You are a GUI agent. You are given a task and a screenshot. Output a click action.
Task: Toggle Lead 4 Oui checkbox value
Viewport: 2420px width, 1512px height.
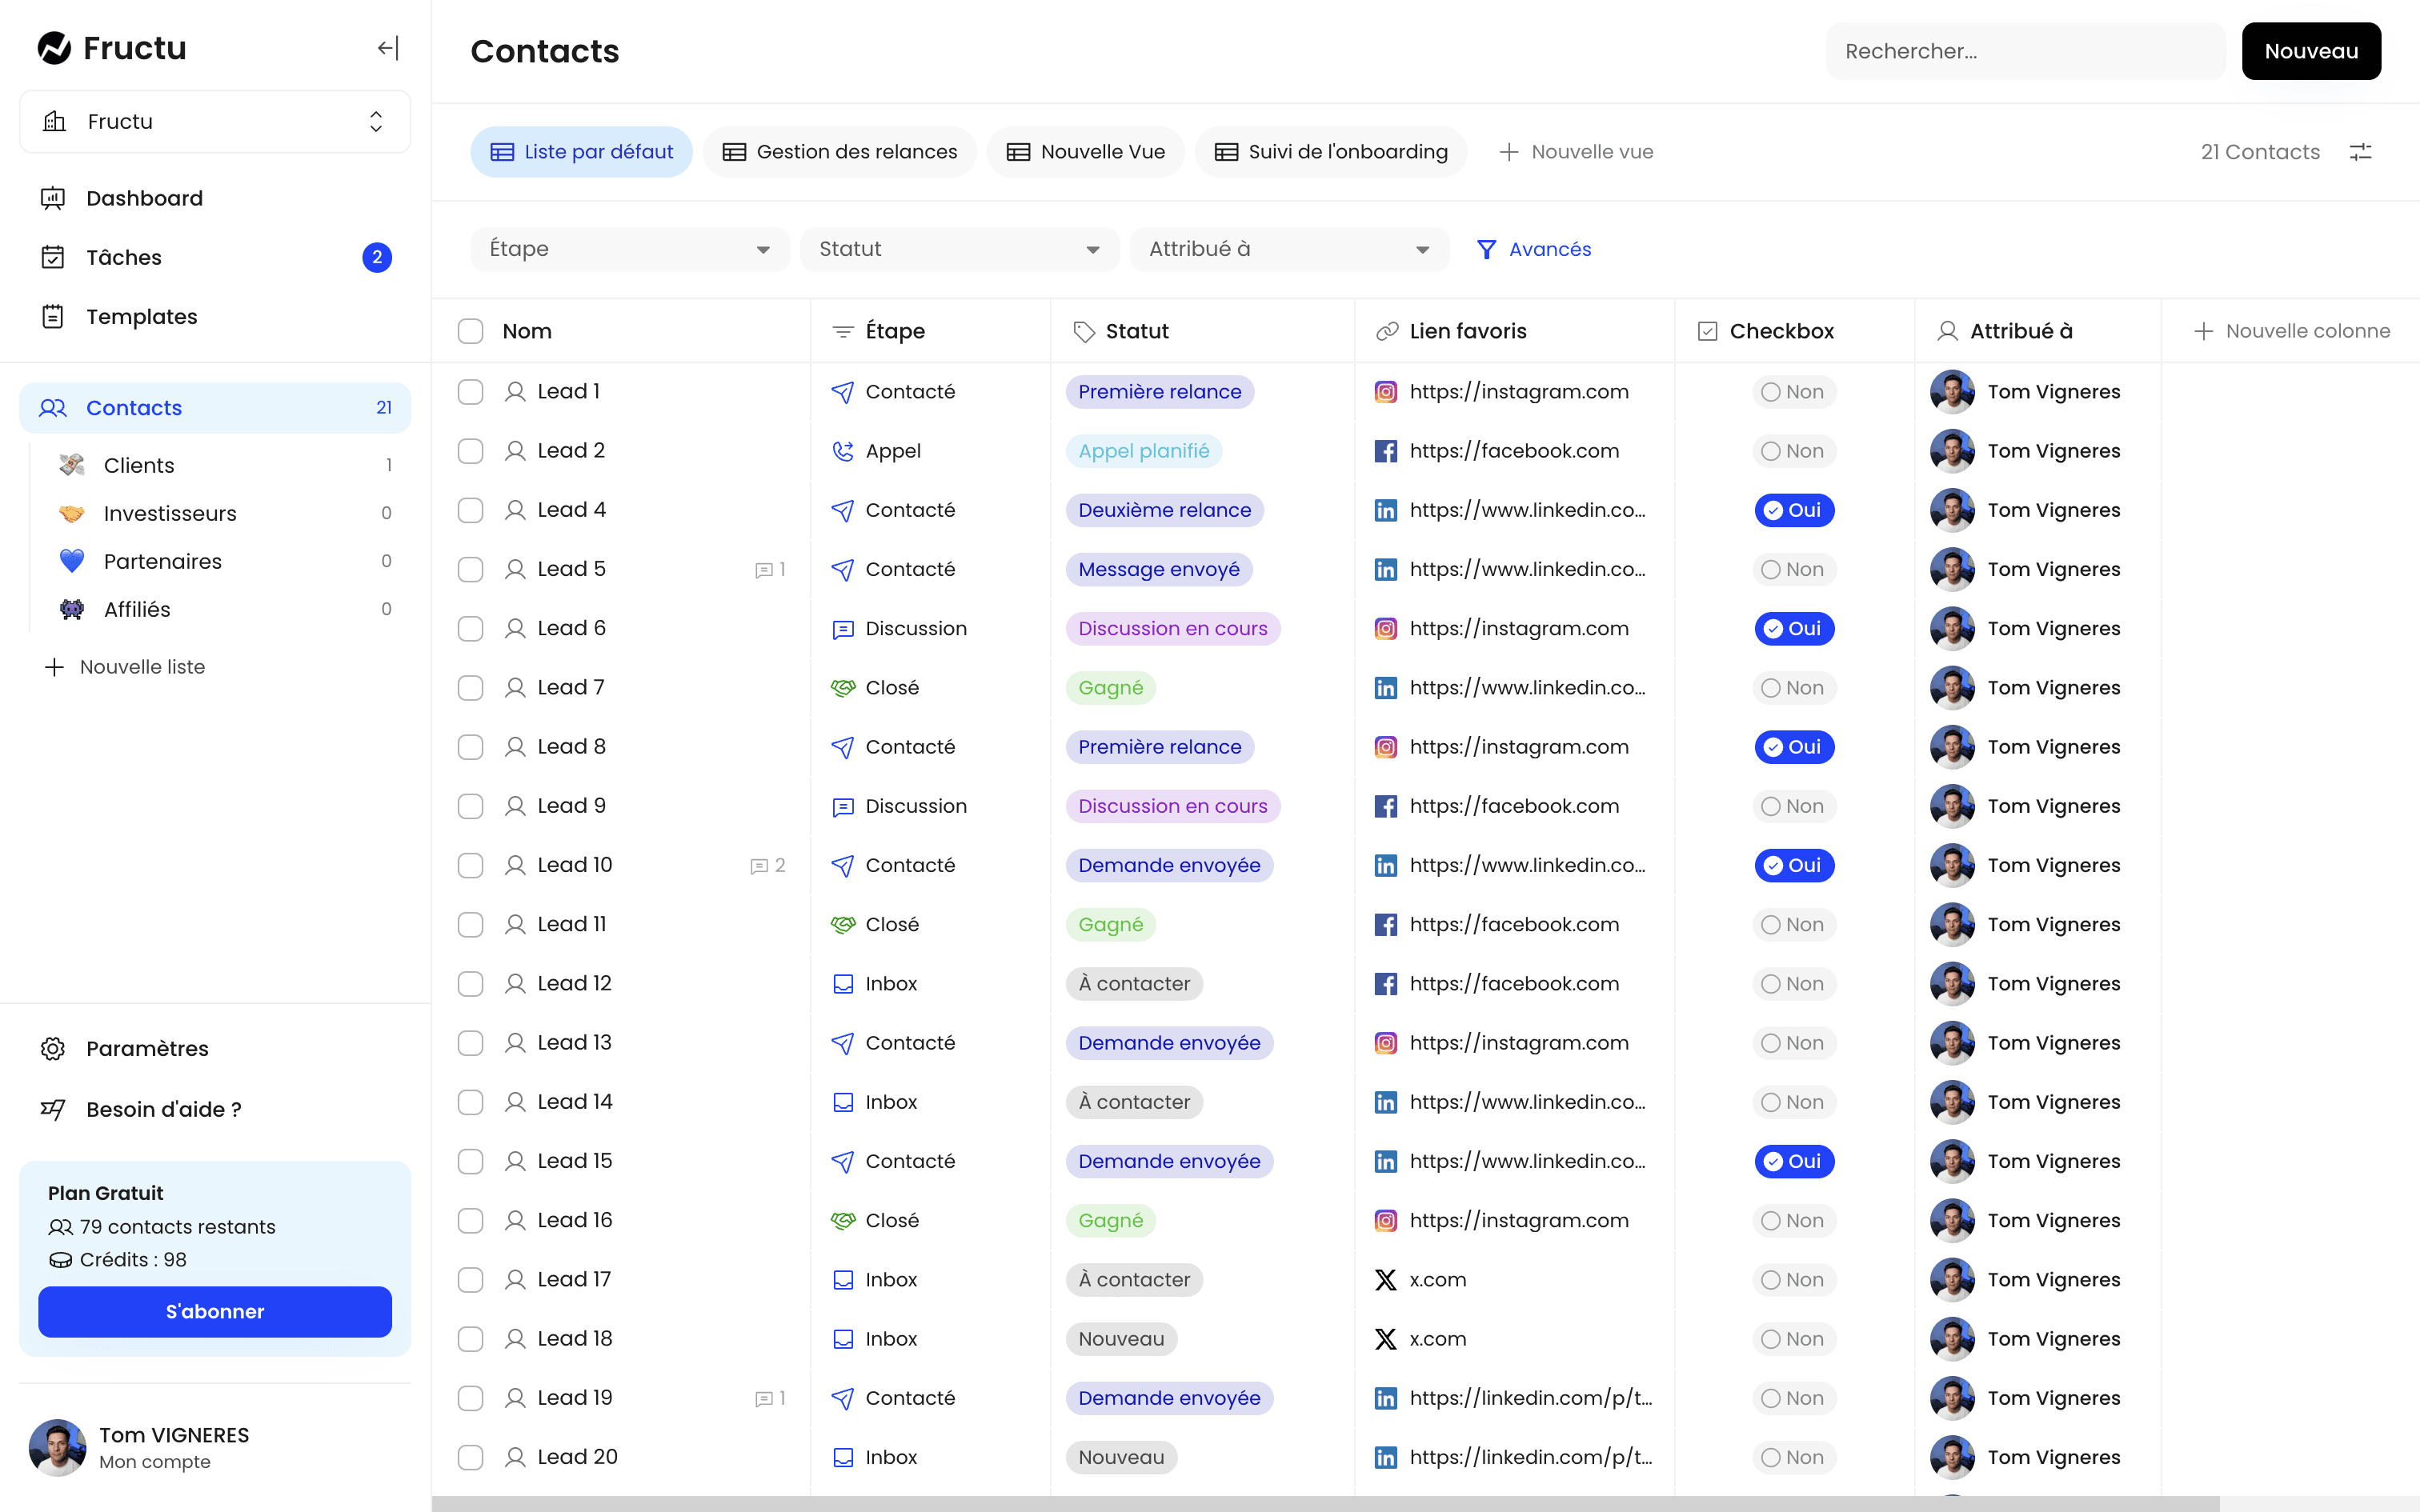coord(1794,510)
